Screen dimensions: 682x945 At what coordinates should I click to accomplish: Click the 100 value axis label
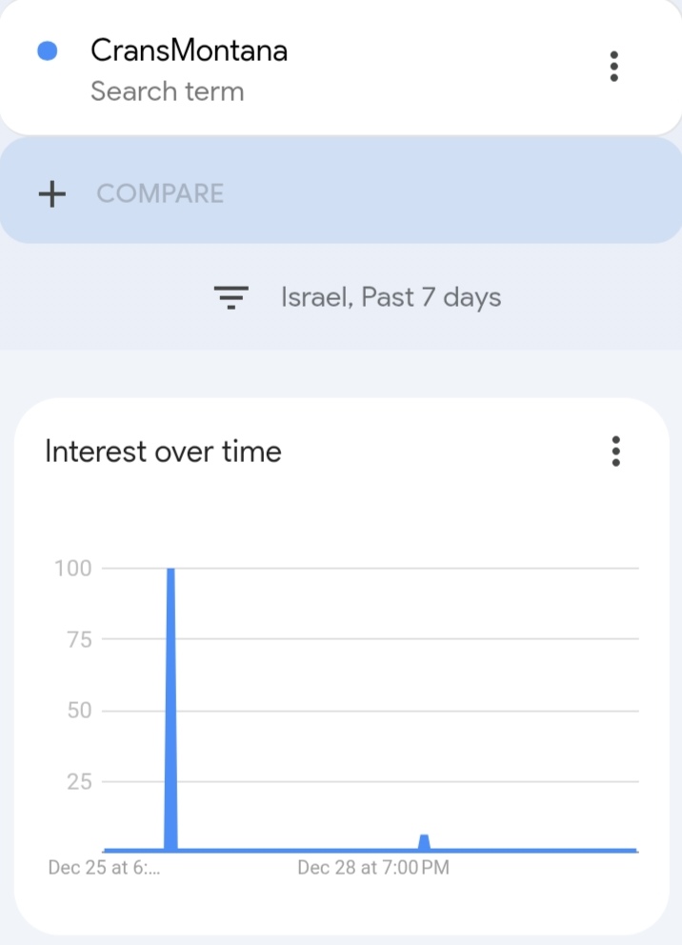click(73, 569)
